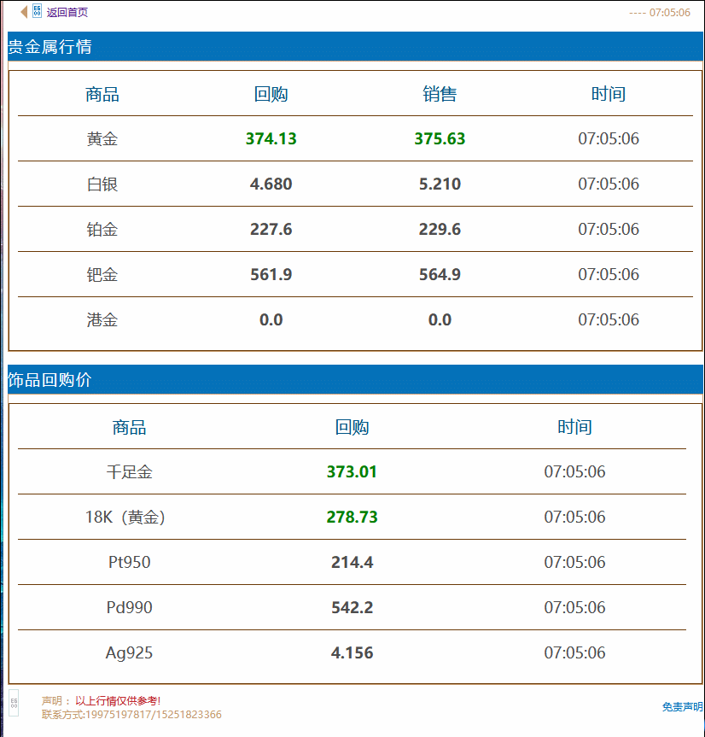705x737 pixels.
Task: Click the 回购 header in the 贵金属行情 table
Action: [x=271, y=94]
